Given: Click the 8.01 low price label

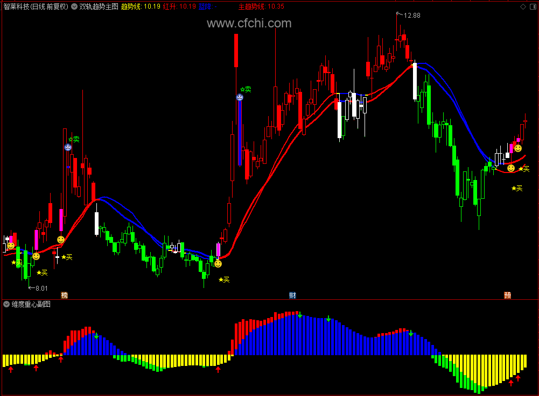Looking at the screenshot, I should point(41,288).
